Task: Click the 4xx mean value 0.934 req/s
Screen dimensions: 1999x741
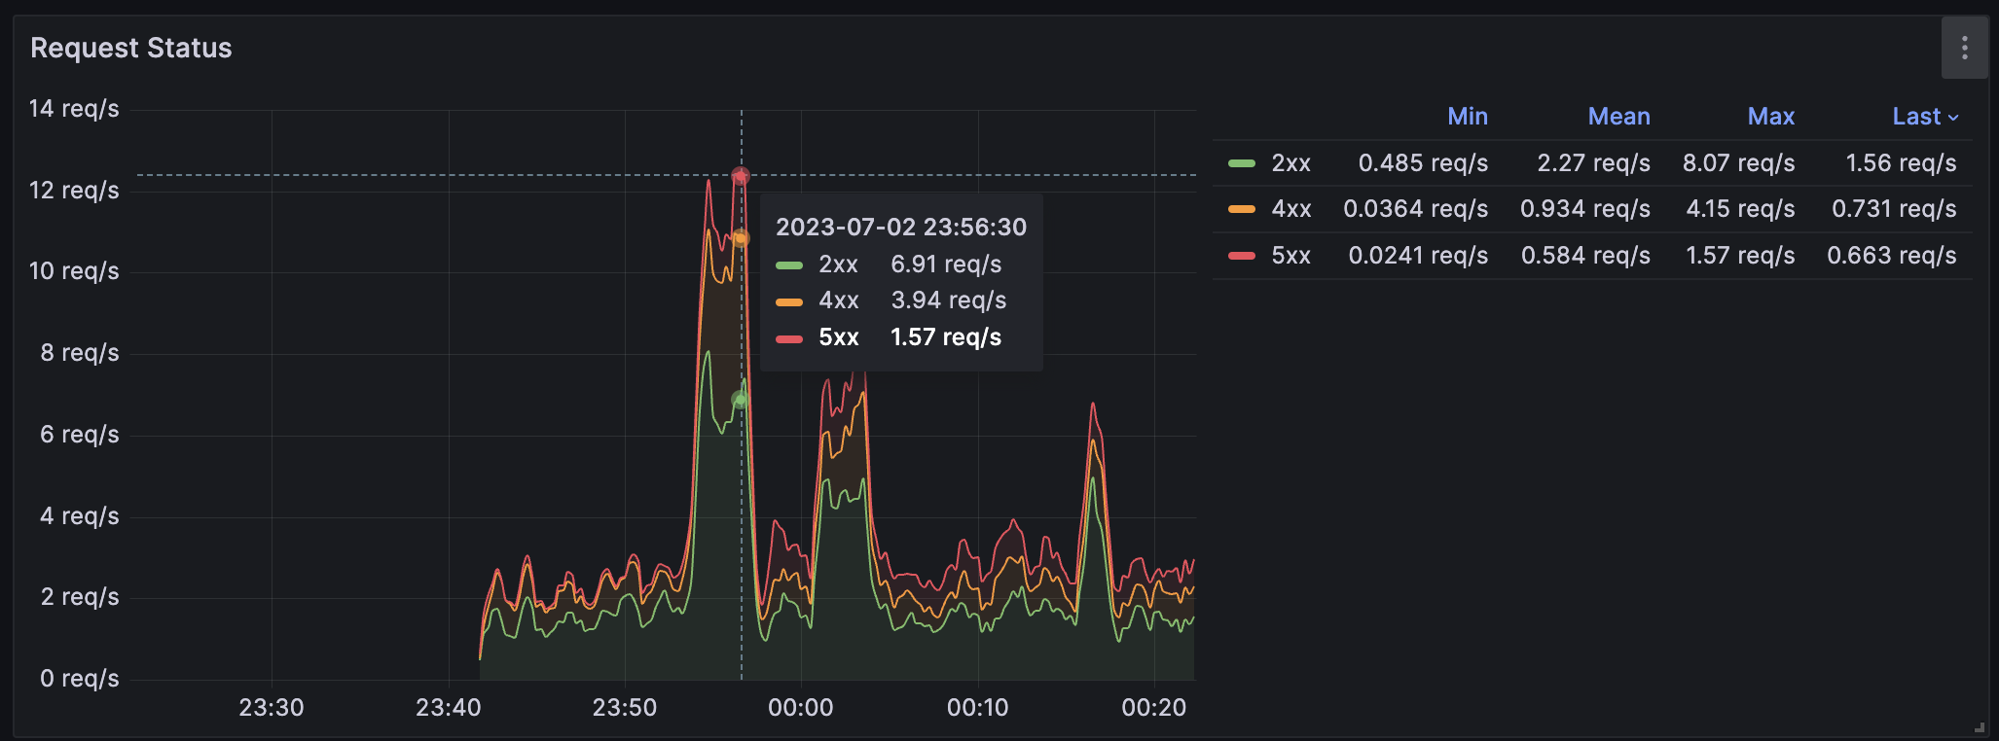Action: (1585, 209)
